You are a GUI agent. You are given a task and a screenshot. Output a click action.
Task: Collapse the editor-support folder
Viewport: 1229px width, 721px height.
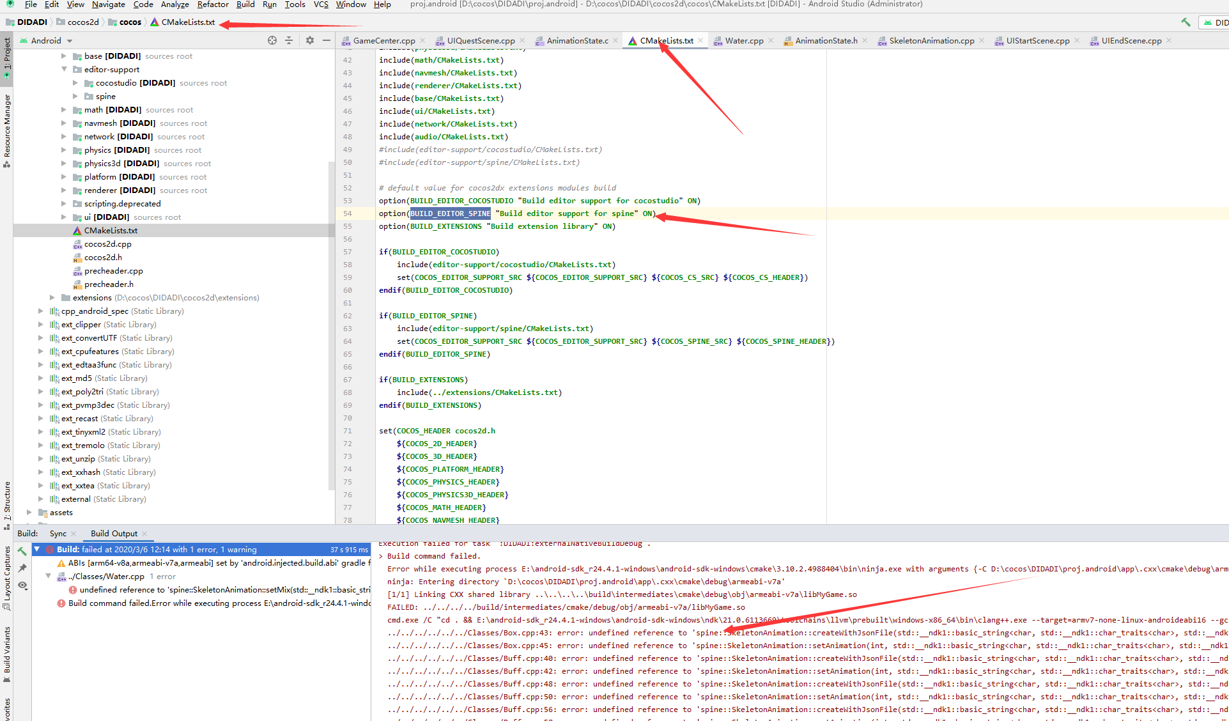click(64, 70)
